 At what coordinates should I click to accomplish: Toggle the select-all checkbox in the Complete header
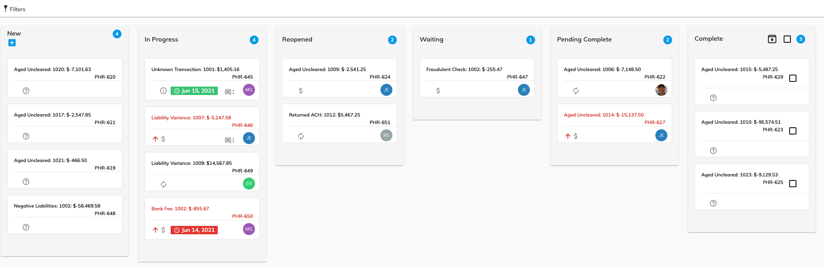click(787, 39)
